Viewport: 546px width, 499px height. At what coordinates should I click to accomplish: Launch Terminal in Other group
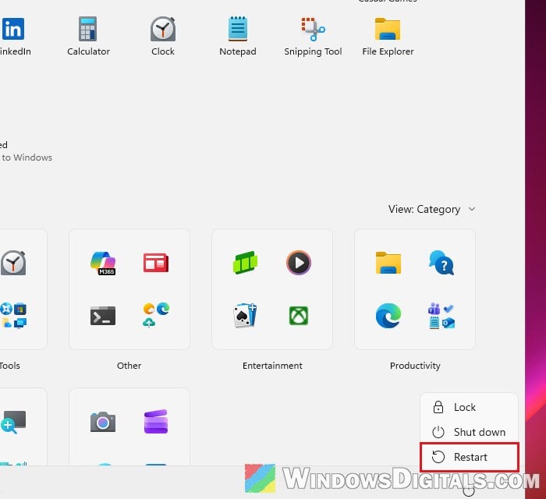click(103, 316)
